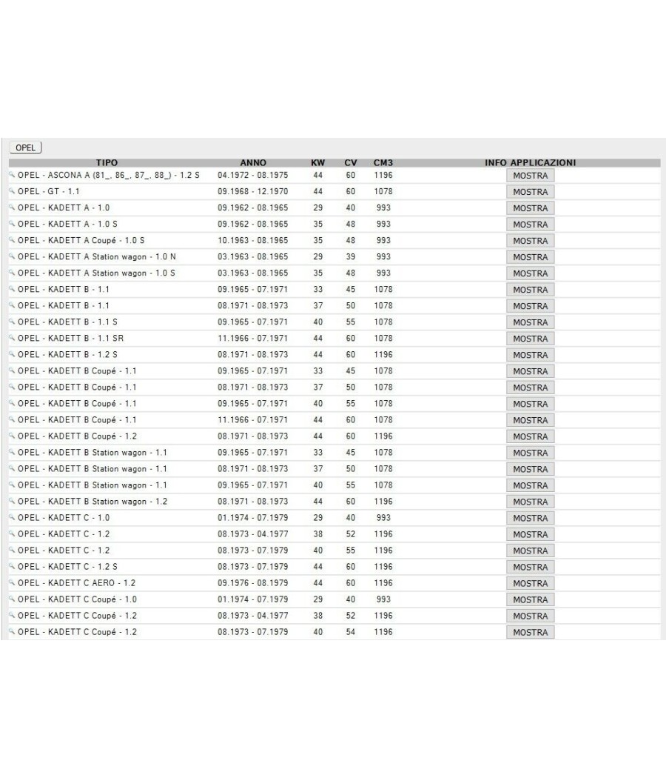666x778 pixels.
Task: Click year range 10.1963 - 08.1965
Action: tap(253, 241)
